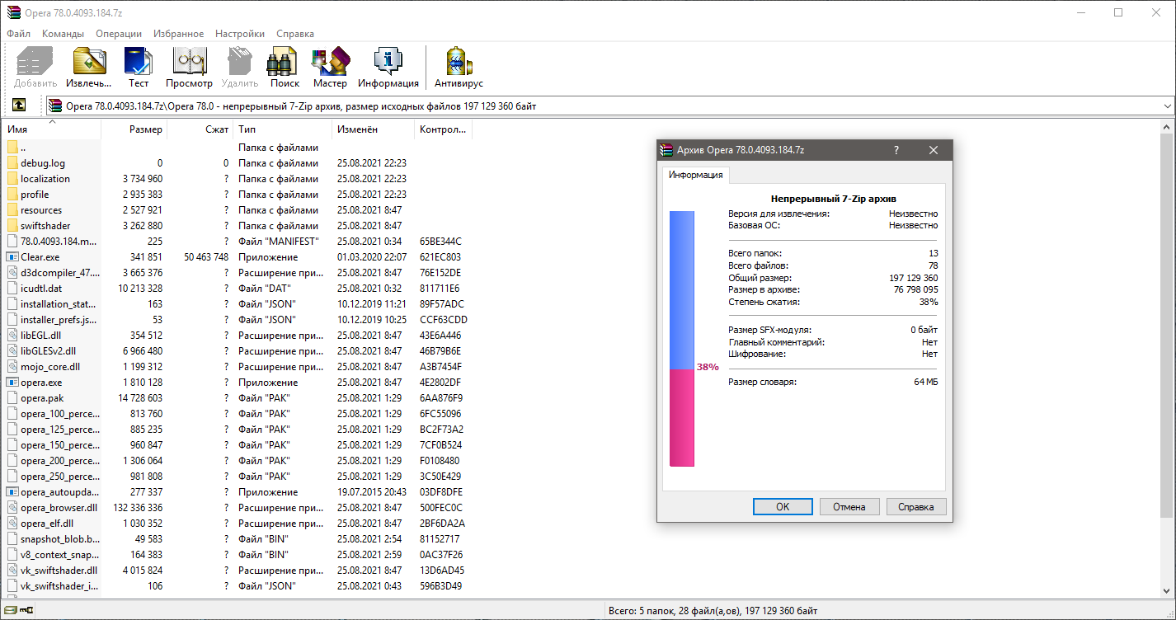Select the mojo_core.dll file
Image resolution: width=1176 pixels, height=620 pixels.
click(238, 367)
